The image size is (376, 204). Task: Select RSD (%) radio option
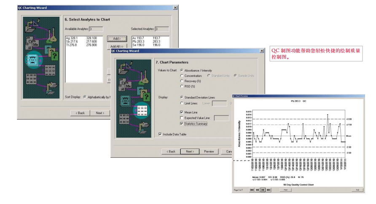[x=182, y=86]
